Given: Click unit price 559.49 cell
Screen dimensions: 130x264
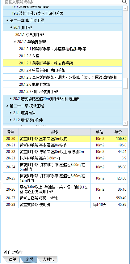Looking at the screenshot, I should 118,198.
